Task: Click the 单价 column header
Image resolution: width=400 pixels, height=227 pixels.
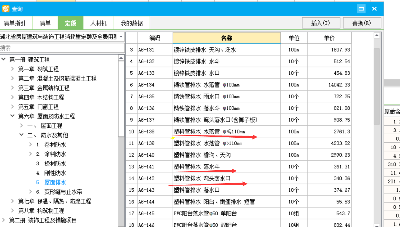Action: [329, 38]
